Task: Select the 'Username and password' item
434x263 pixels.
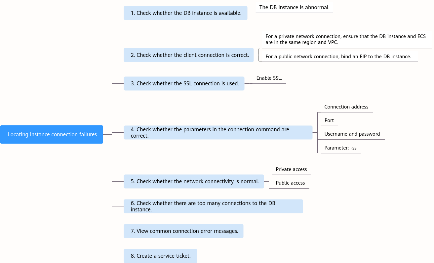Action: 352,134
